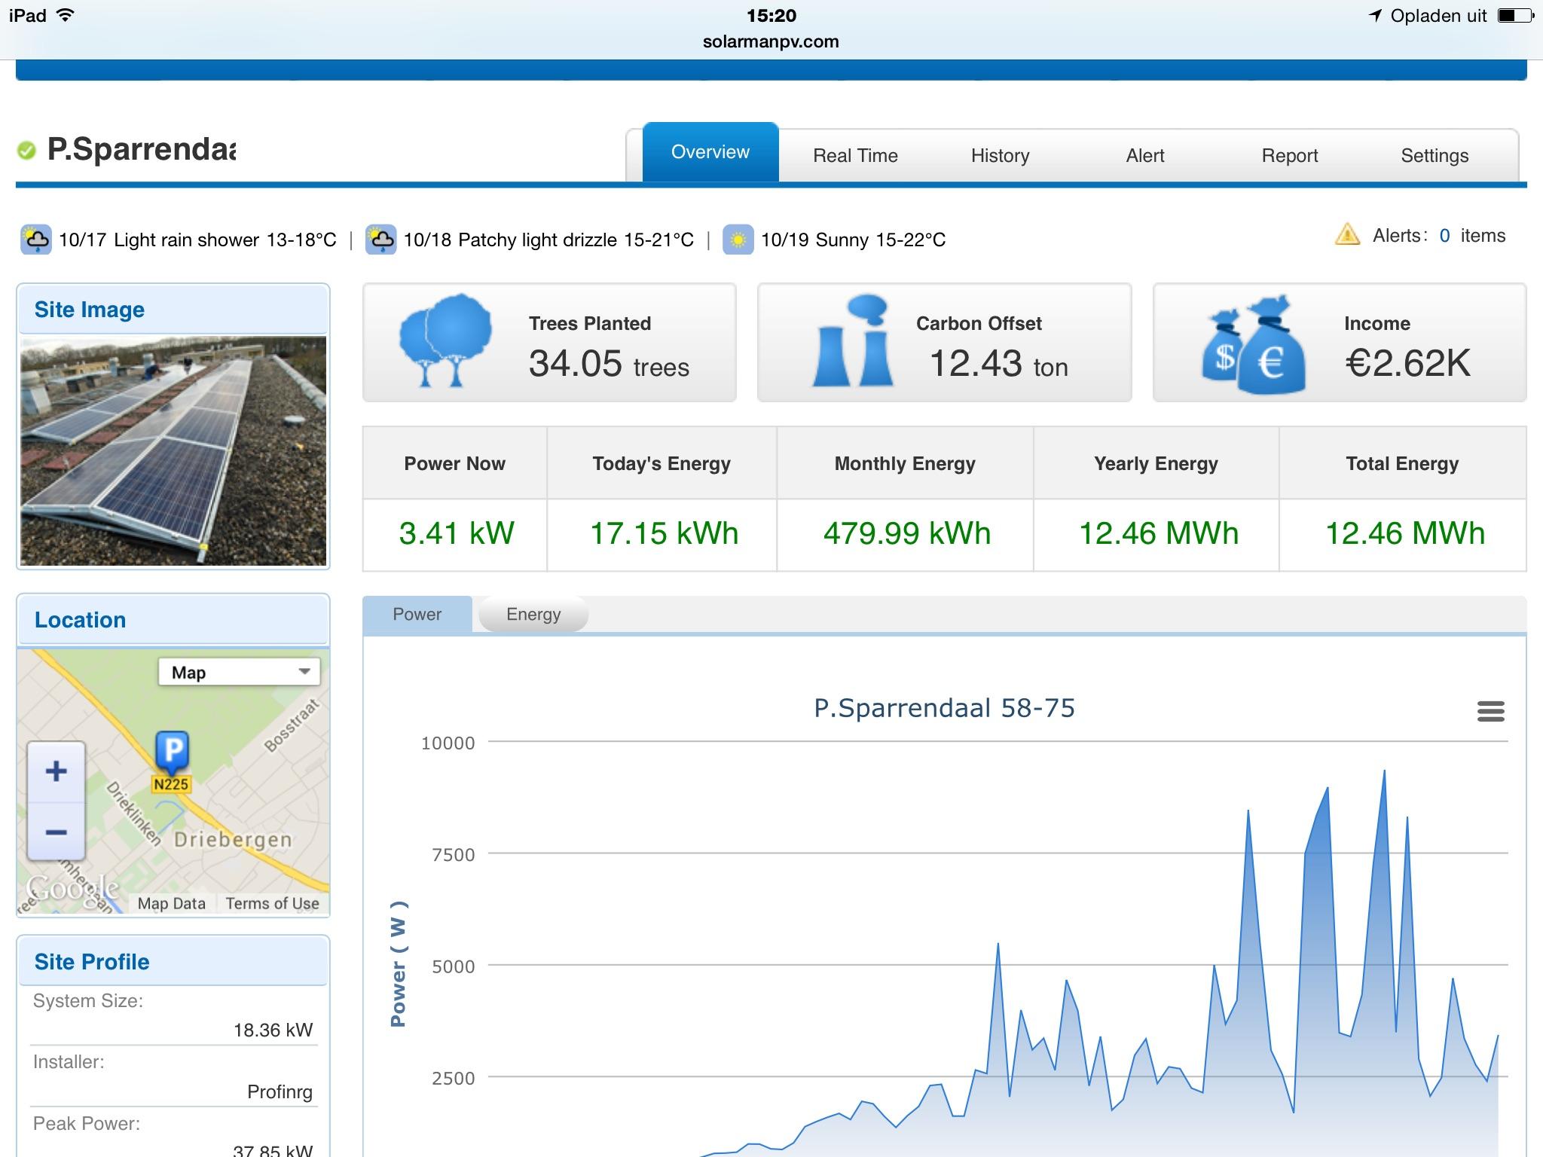Viewport: 1543px width, 1157px height.
Task: Click Today's Energy value 17.15 kWh
Action: click(663, 533)
